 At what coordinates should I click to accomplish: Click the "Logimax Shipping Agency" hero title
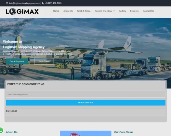[x=24, y=47]
